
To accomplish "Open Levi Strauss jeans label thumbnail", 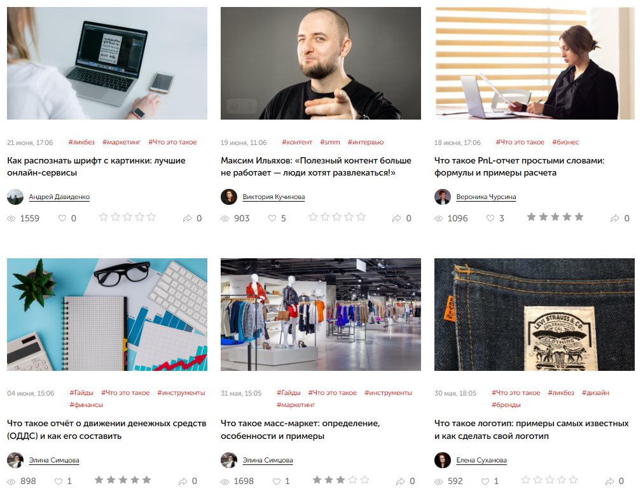I will pos(534,315).
